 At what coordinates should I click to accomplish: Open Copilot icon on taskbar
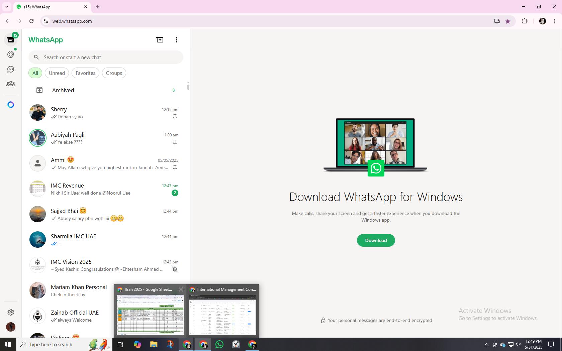(137, 344)
